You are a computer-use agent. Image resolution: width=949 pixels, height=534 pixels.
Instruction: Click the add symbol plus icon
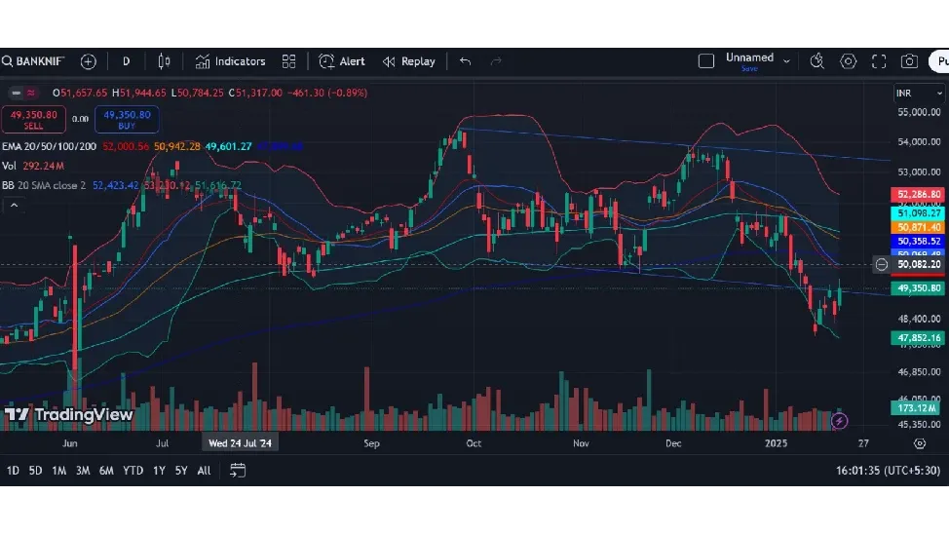(89, 61)
